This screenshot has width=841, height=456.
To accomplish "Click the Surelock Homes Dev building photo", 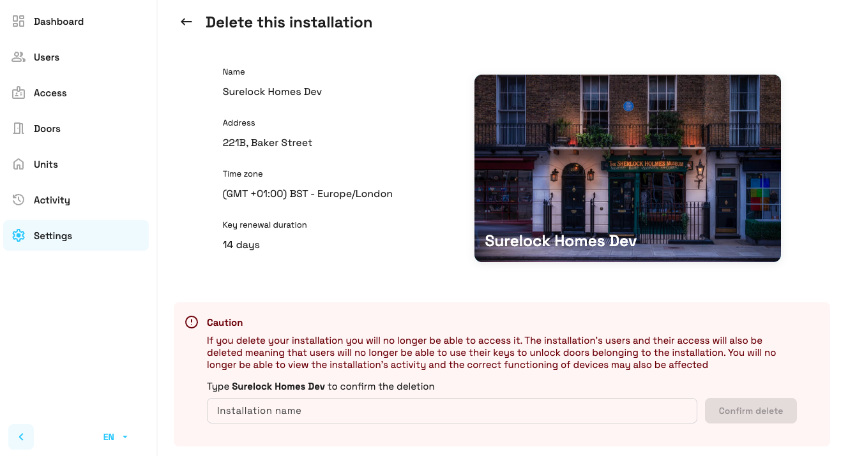I will (x=628, y=168).
